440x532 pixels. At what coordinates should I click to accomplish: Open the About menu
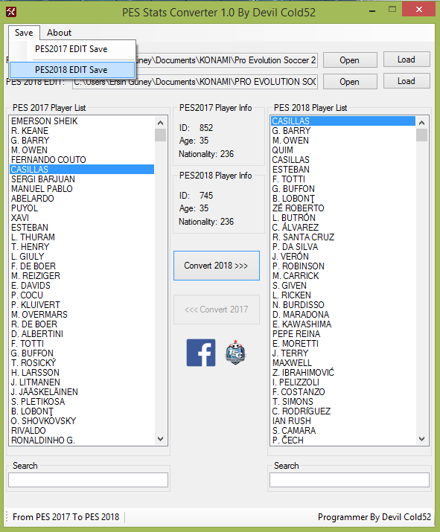(x=59, y=33)
